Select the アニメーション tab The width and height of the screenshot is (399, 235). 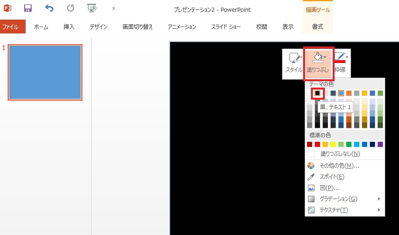[x=182, y=27]
